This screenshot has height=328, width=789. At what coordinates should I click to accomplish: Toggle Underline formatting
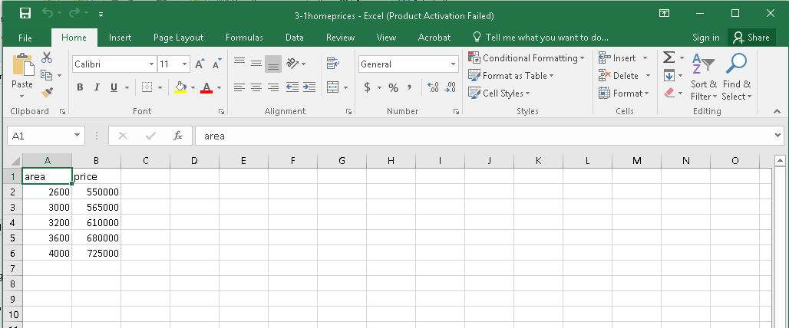[114, 87]
